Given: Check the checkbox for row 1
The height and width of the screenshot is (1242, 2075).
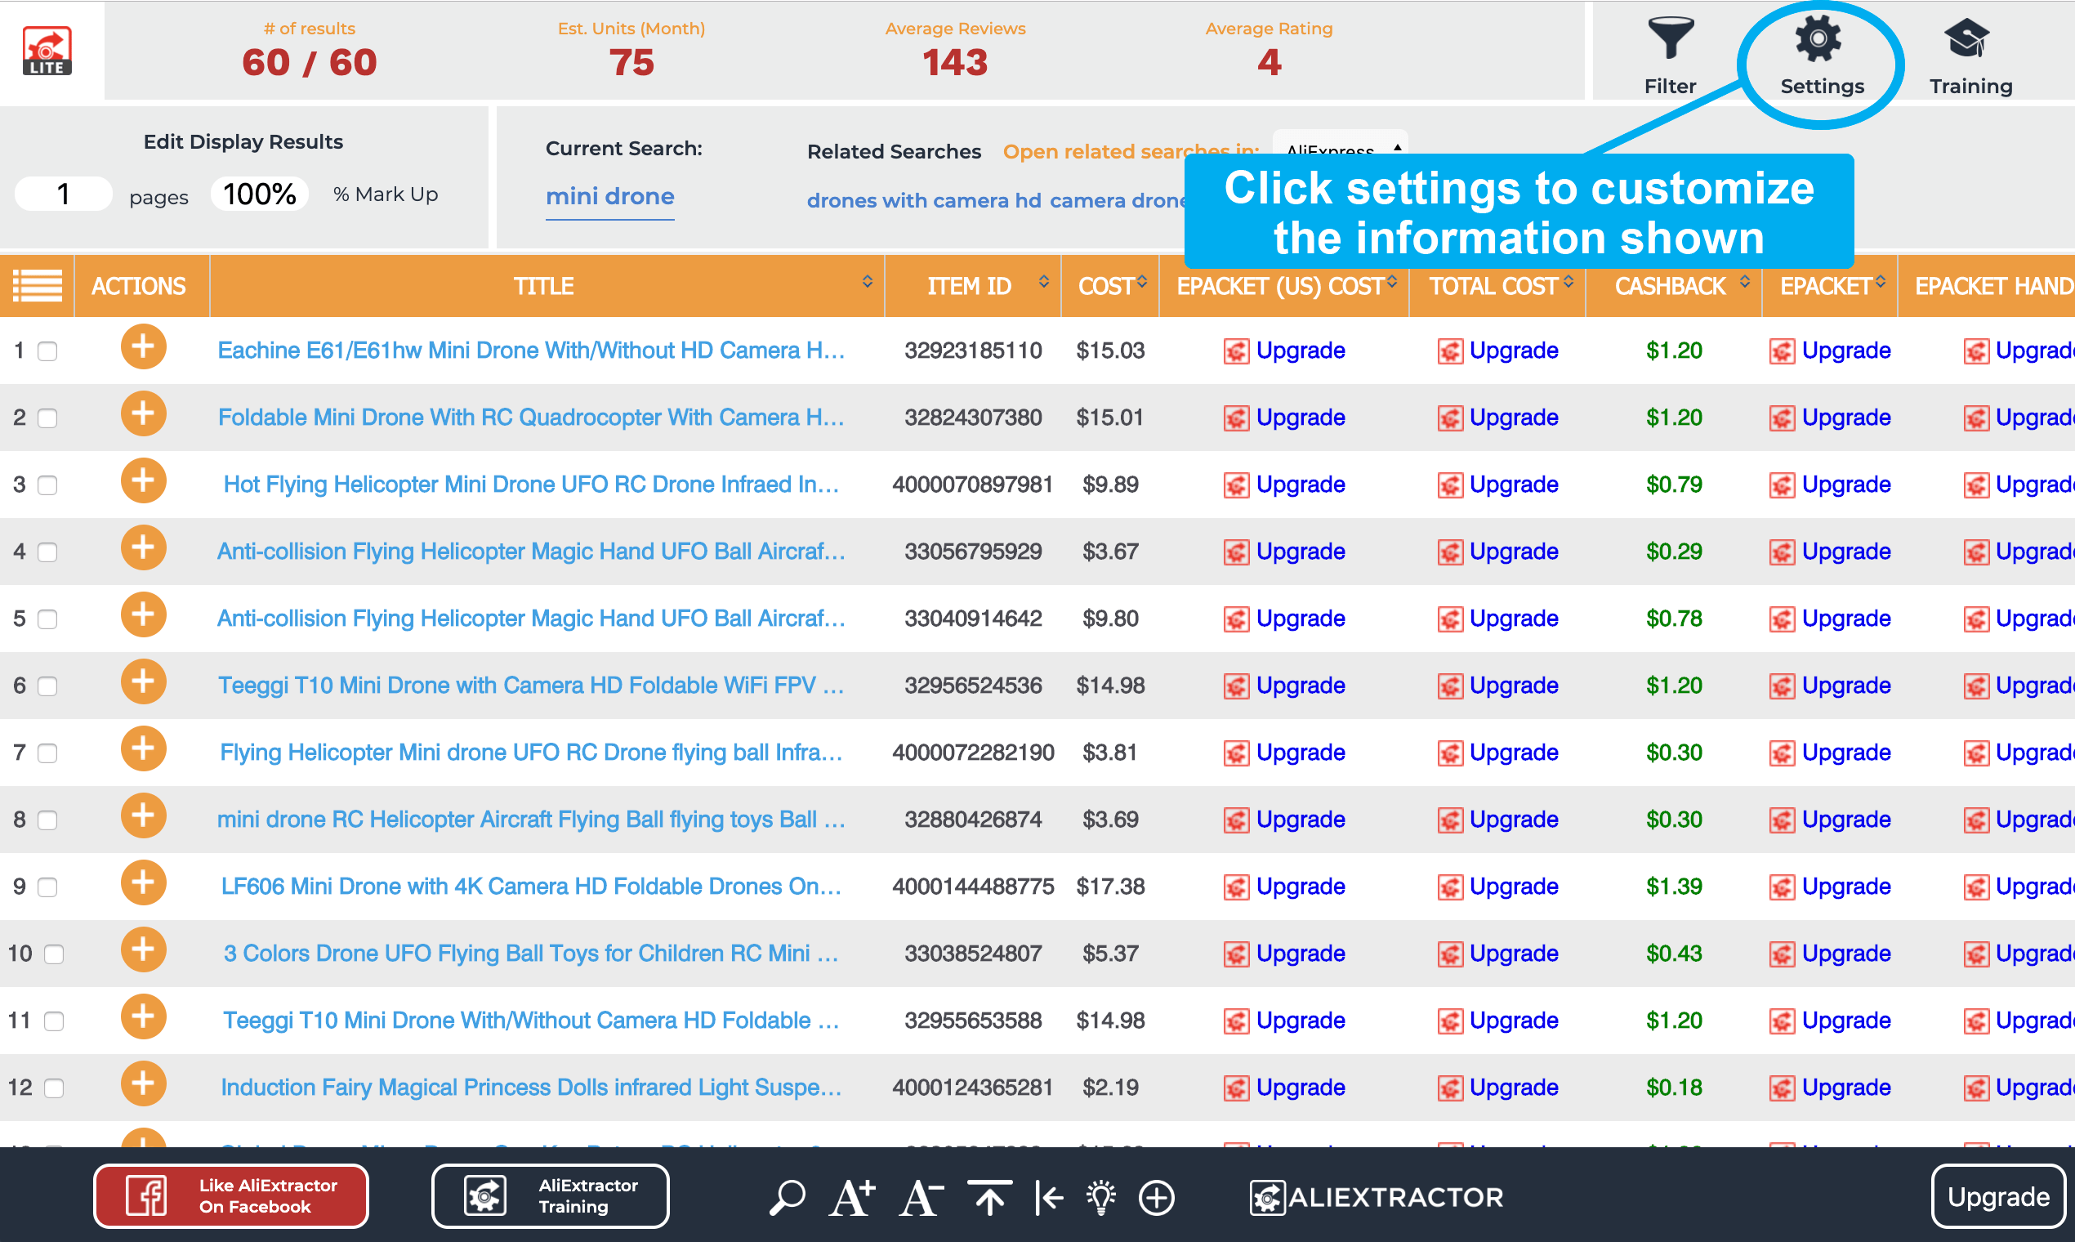Looking at the screenshot, I should (47, 351).
